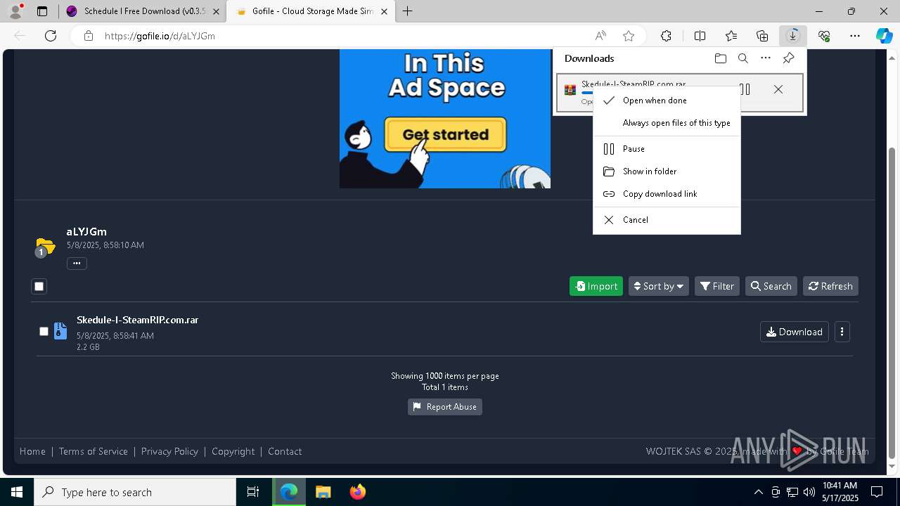Open the Terms of Service link
Image resolution: width=900 pixels, height=506 pixels.
(93, 451)
